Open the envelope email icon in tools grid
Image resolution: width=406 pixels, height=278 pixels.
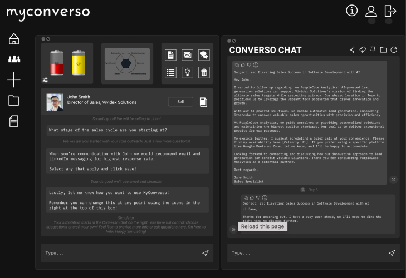tap(187, 55)
